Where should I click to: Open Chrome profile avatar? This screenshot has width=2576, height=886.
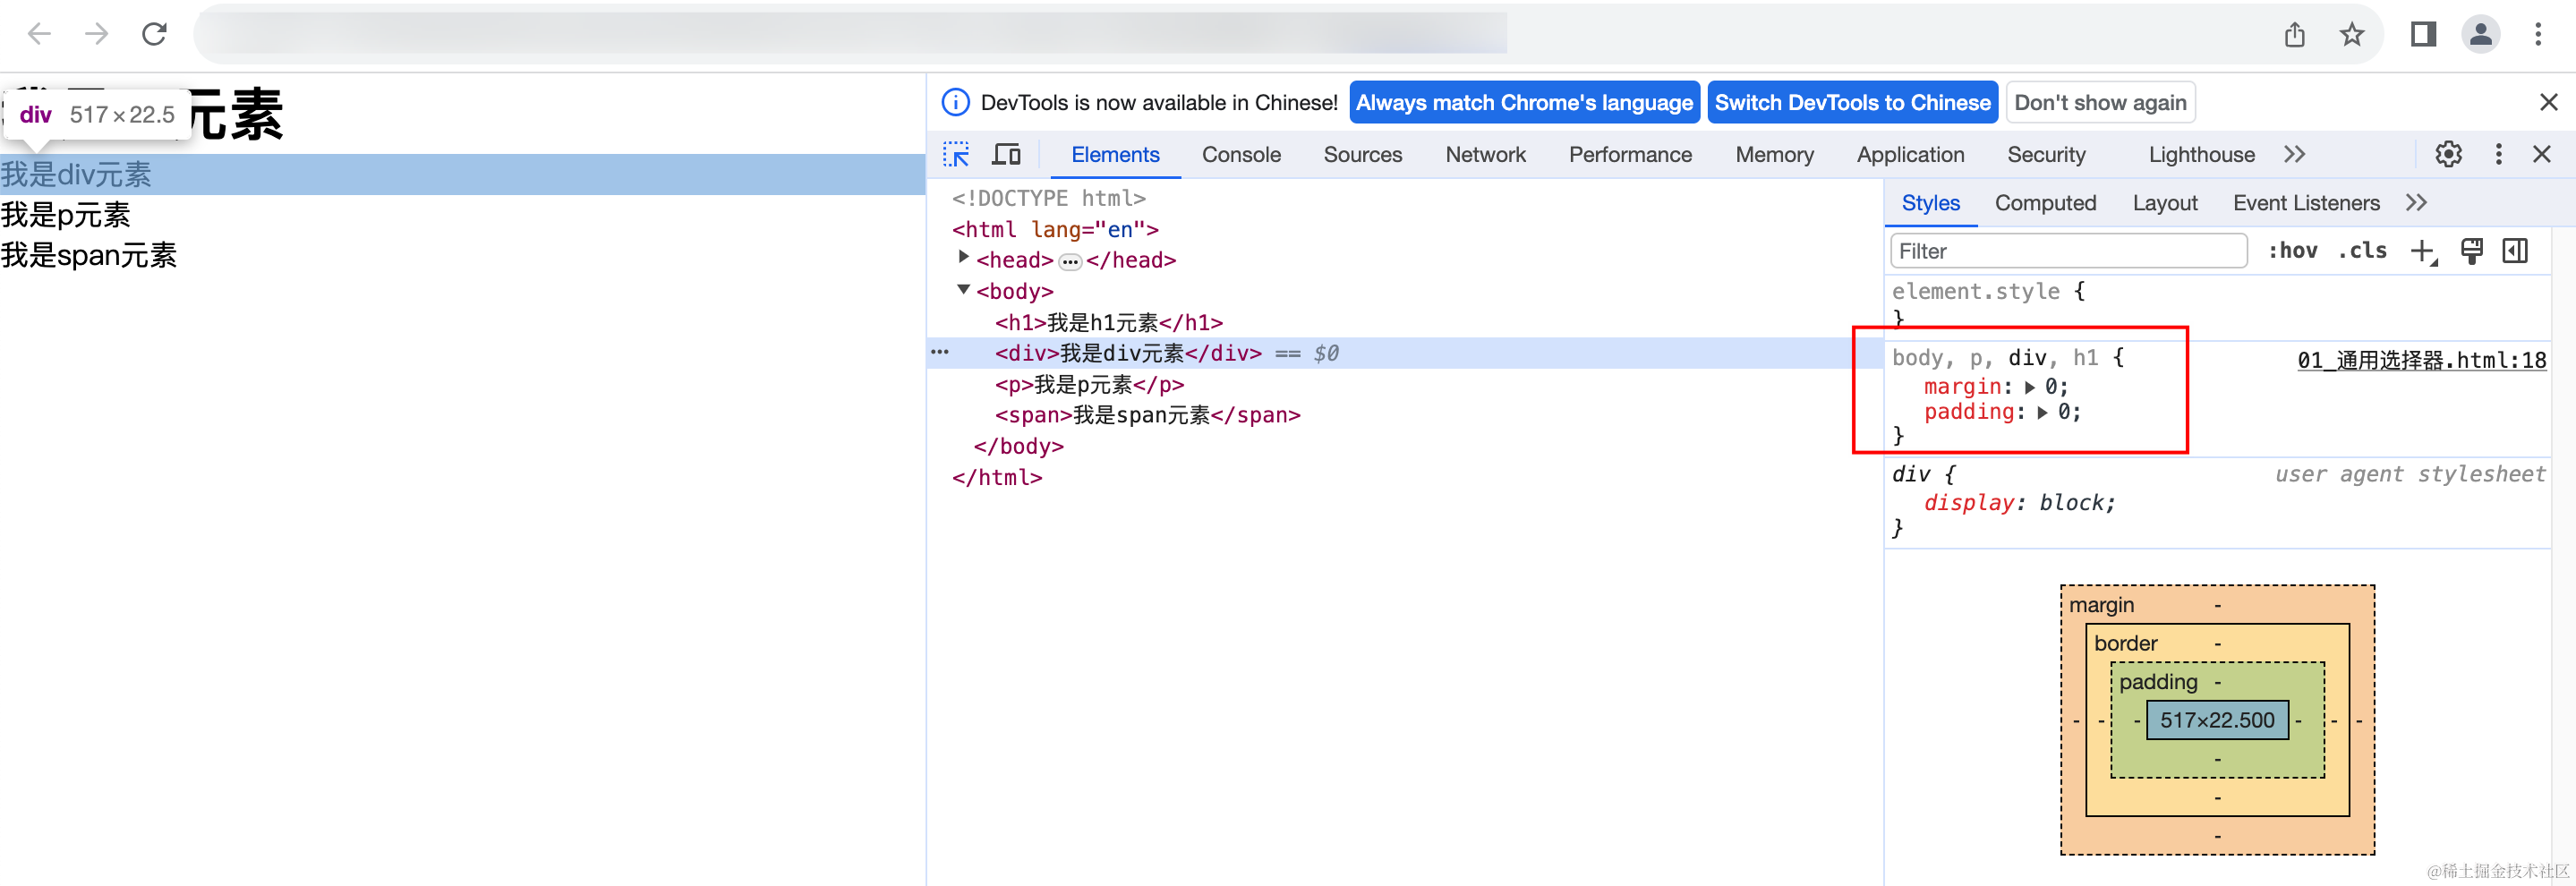click(2481, 35)
